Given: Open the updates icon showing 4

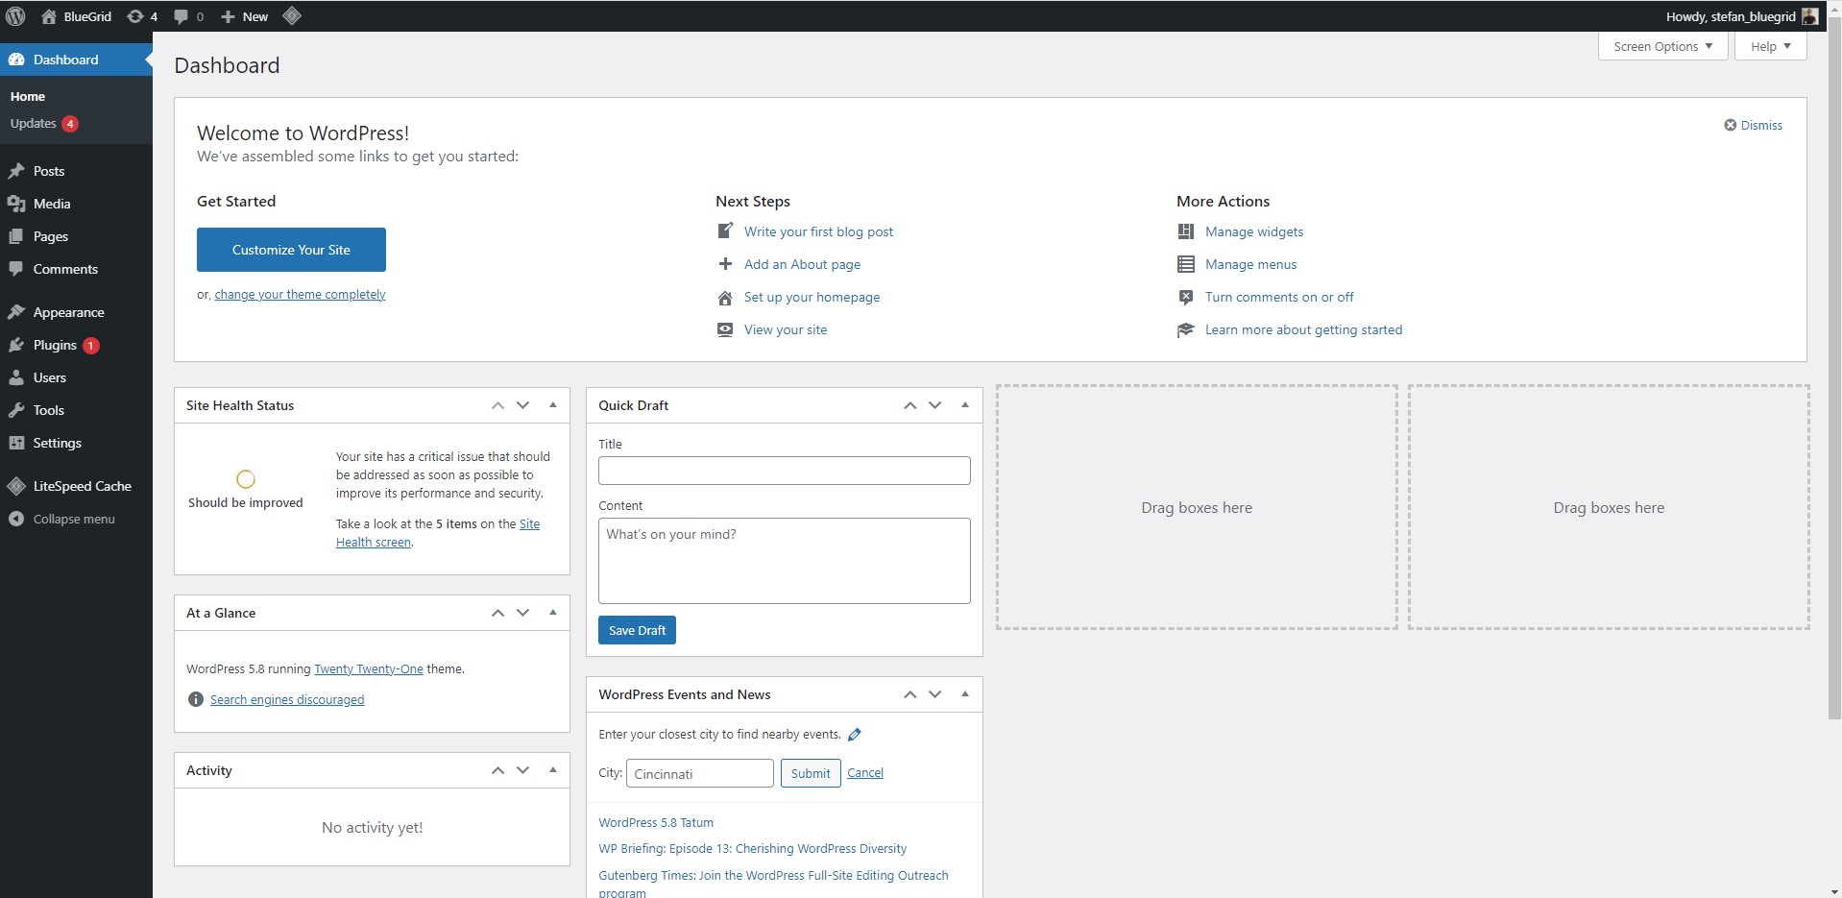Looking at the screenshot, I should [x=135, y=16].
